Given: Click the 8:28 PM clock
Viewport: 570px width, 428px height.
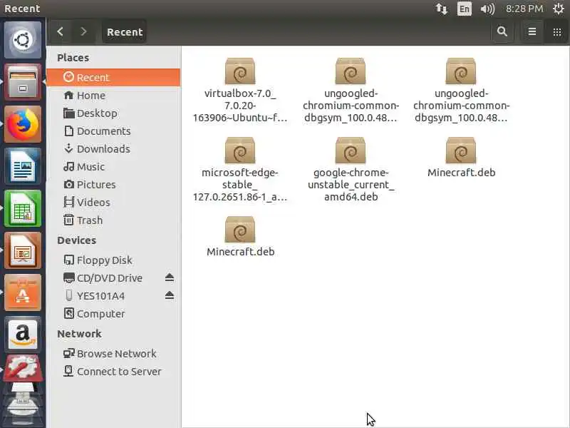Looking at the screenshot, I should coord(524,9).
